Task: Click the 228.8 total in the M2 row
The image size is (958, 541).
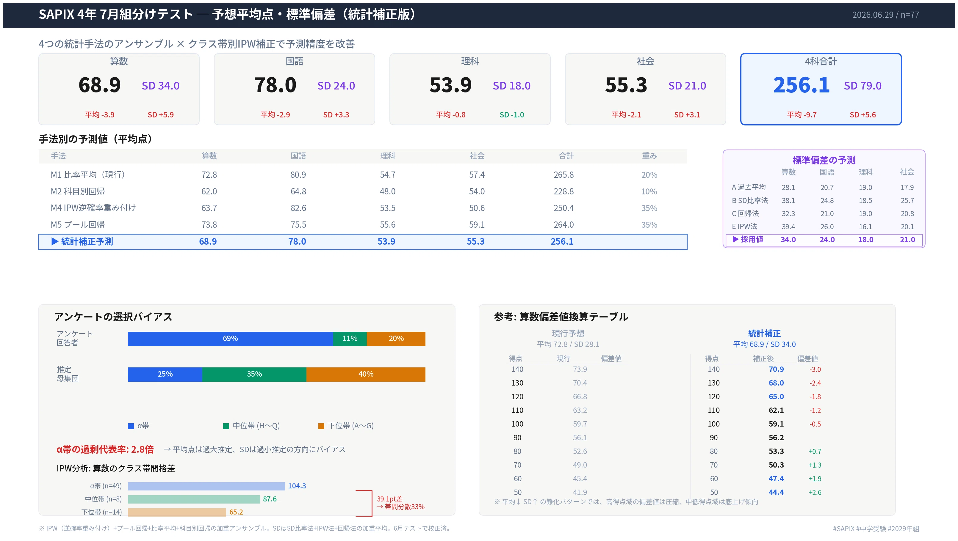Action: [563, 191]
